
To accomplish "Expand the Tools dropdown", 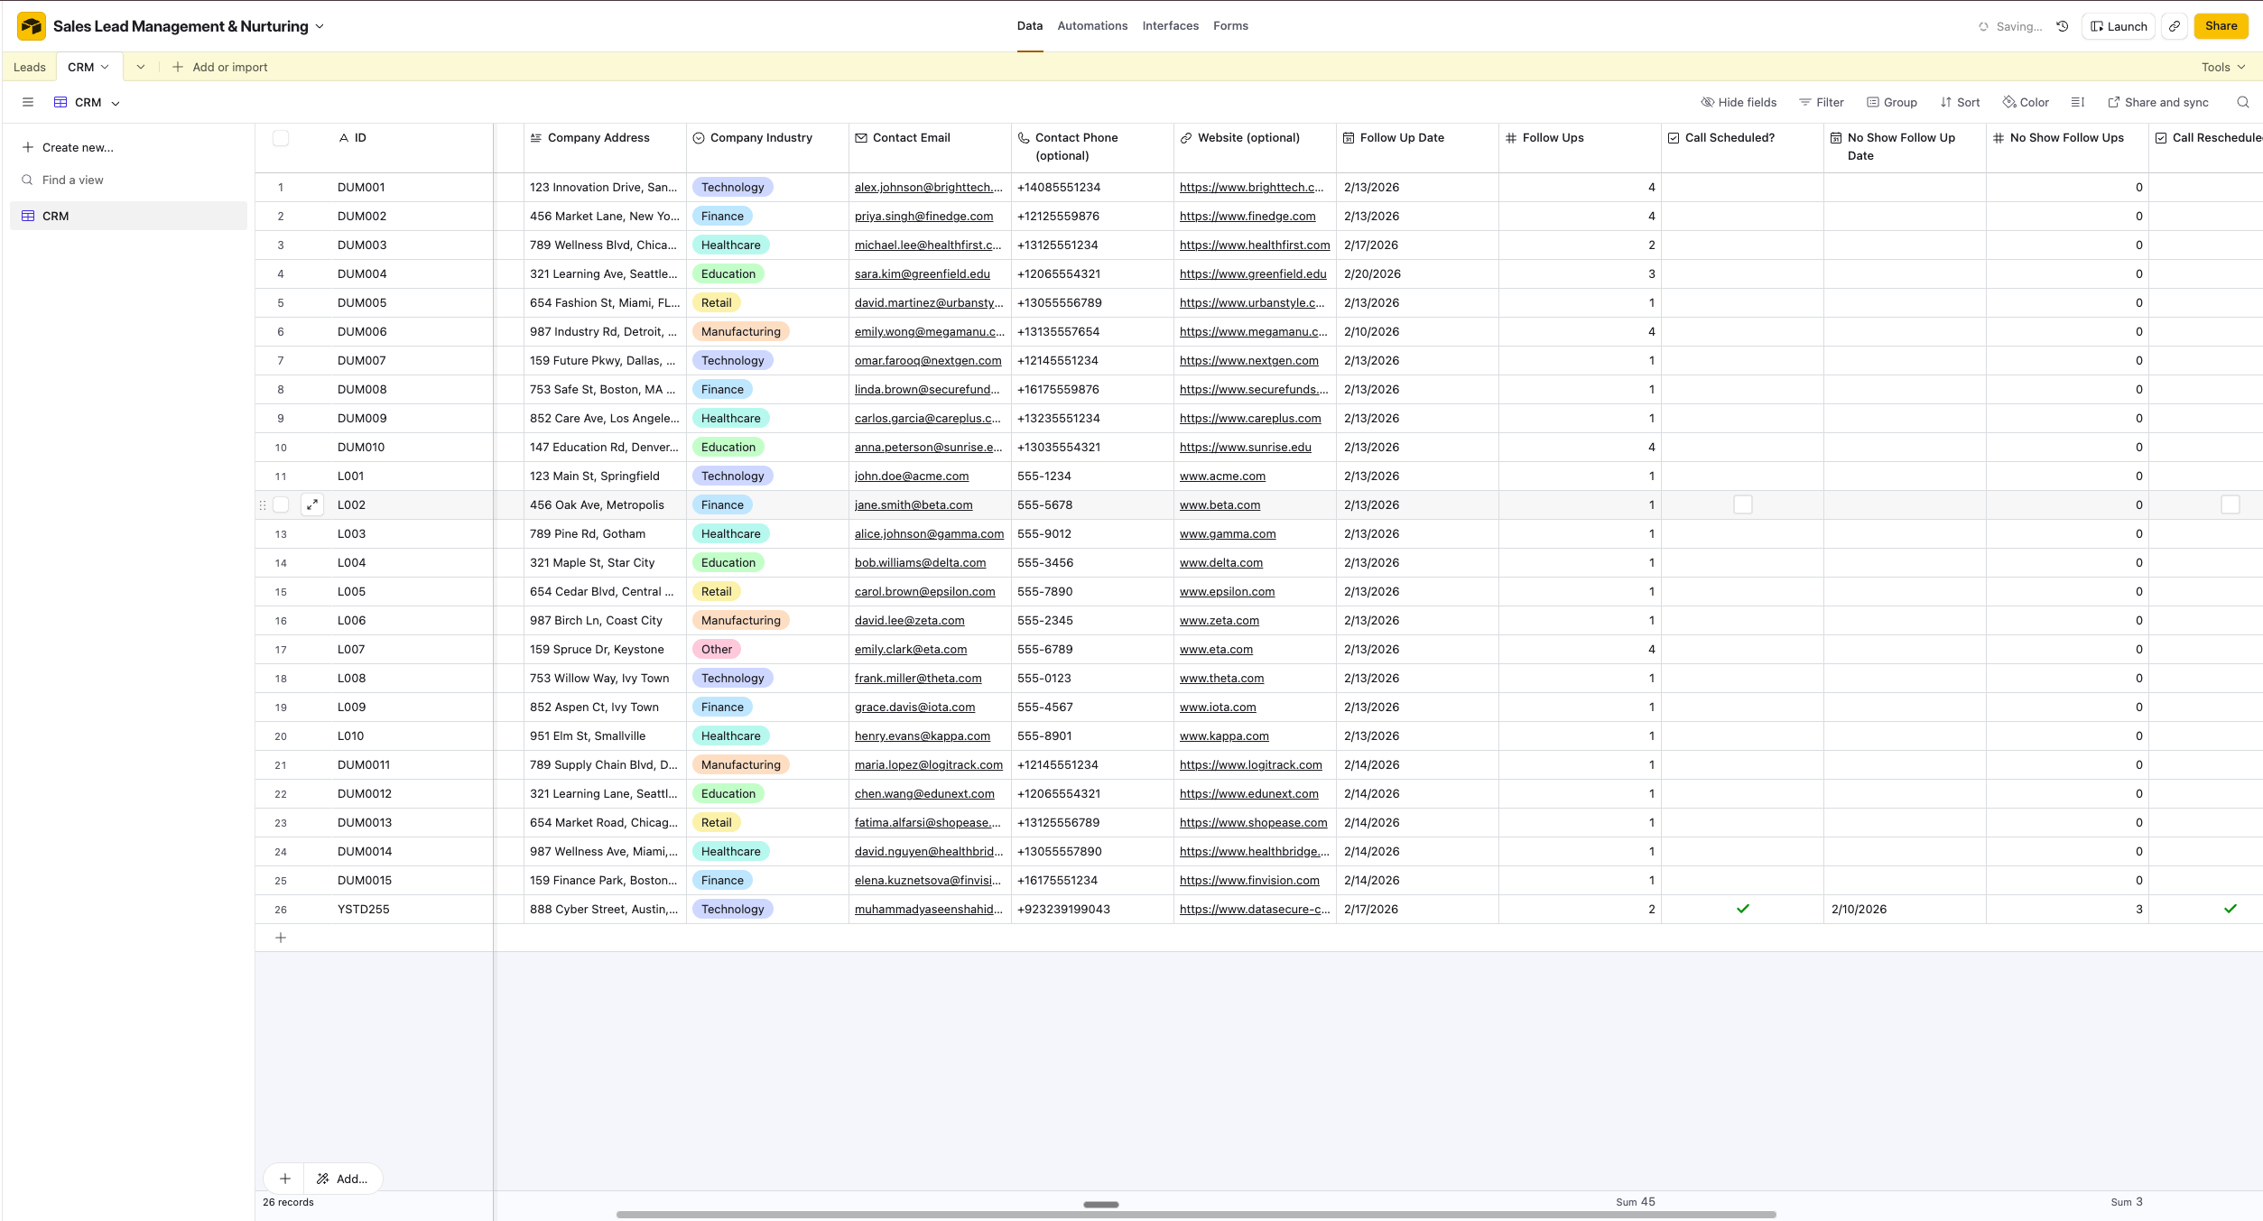I will (x=2222, y=67).
